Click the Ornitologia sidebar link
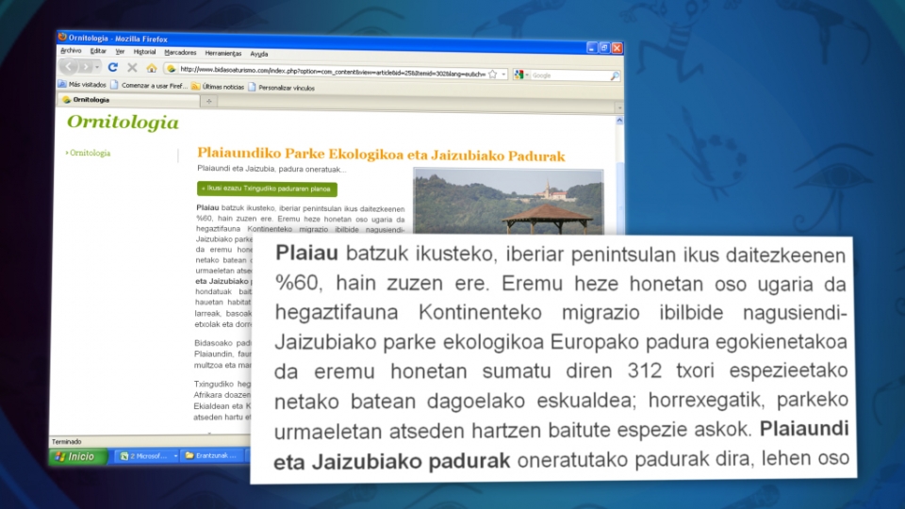905x509 pixels. pyautogui.click(x=90, y=153)
